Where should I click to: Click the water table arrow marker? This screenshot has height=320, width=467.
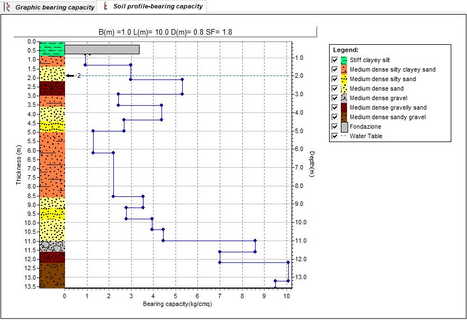click(x=70, y=76)
